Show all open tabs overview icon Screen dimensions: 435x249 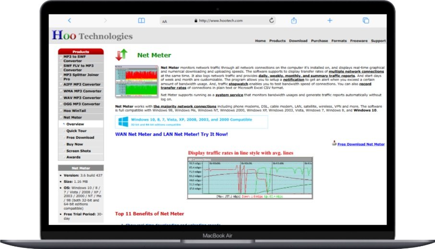click(366, 21)
